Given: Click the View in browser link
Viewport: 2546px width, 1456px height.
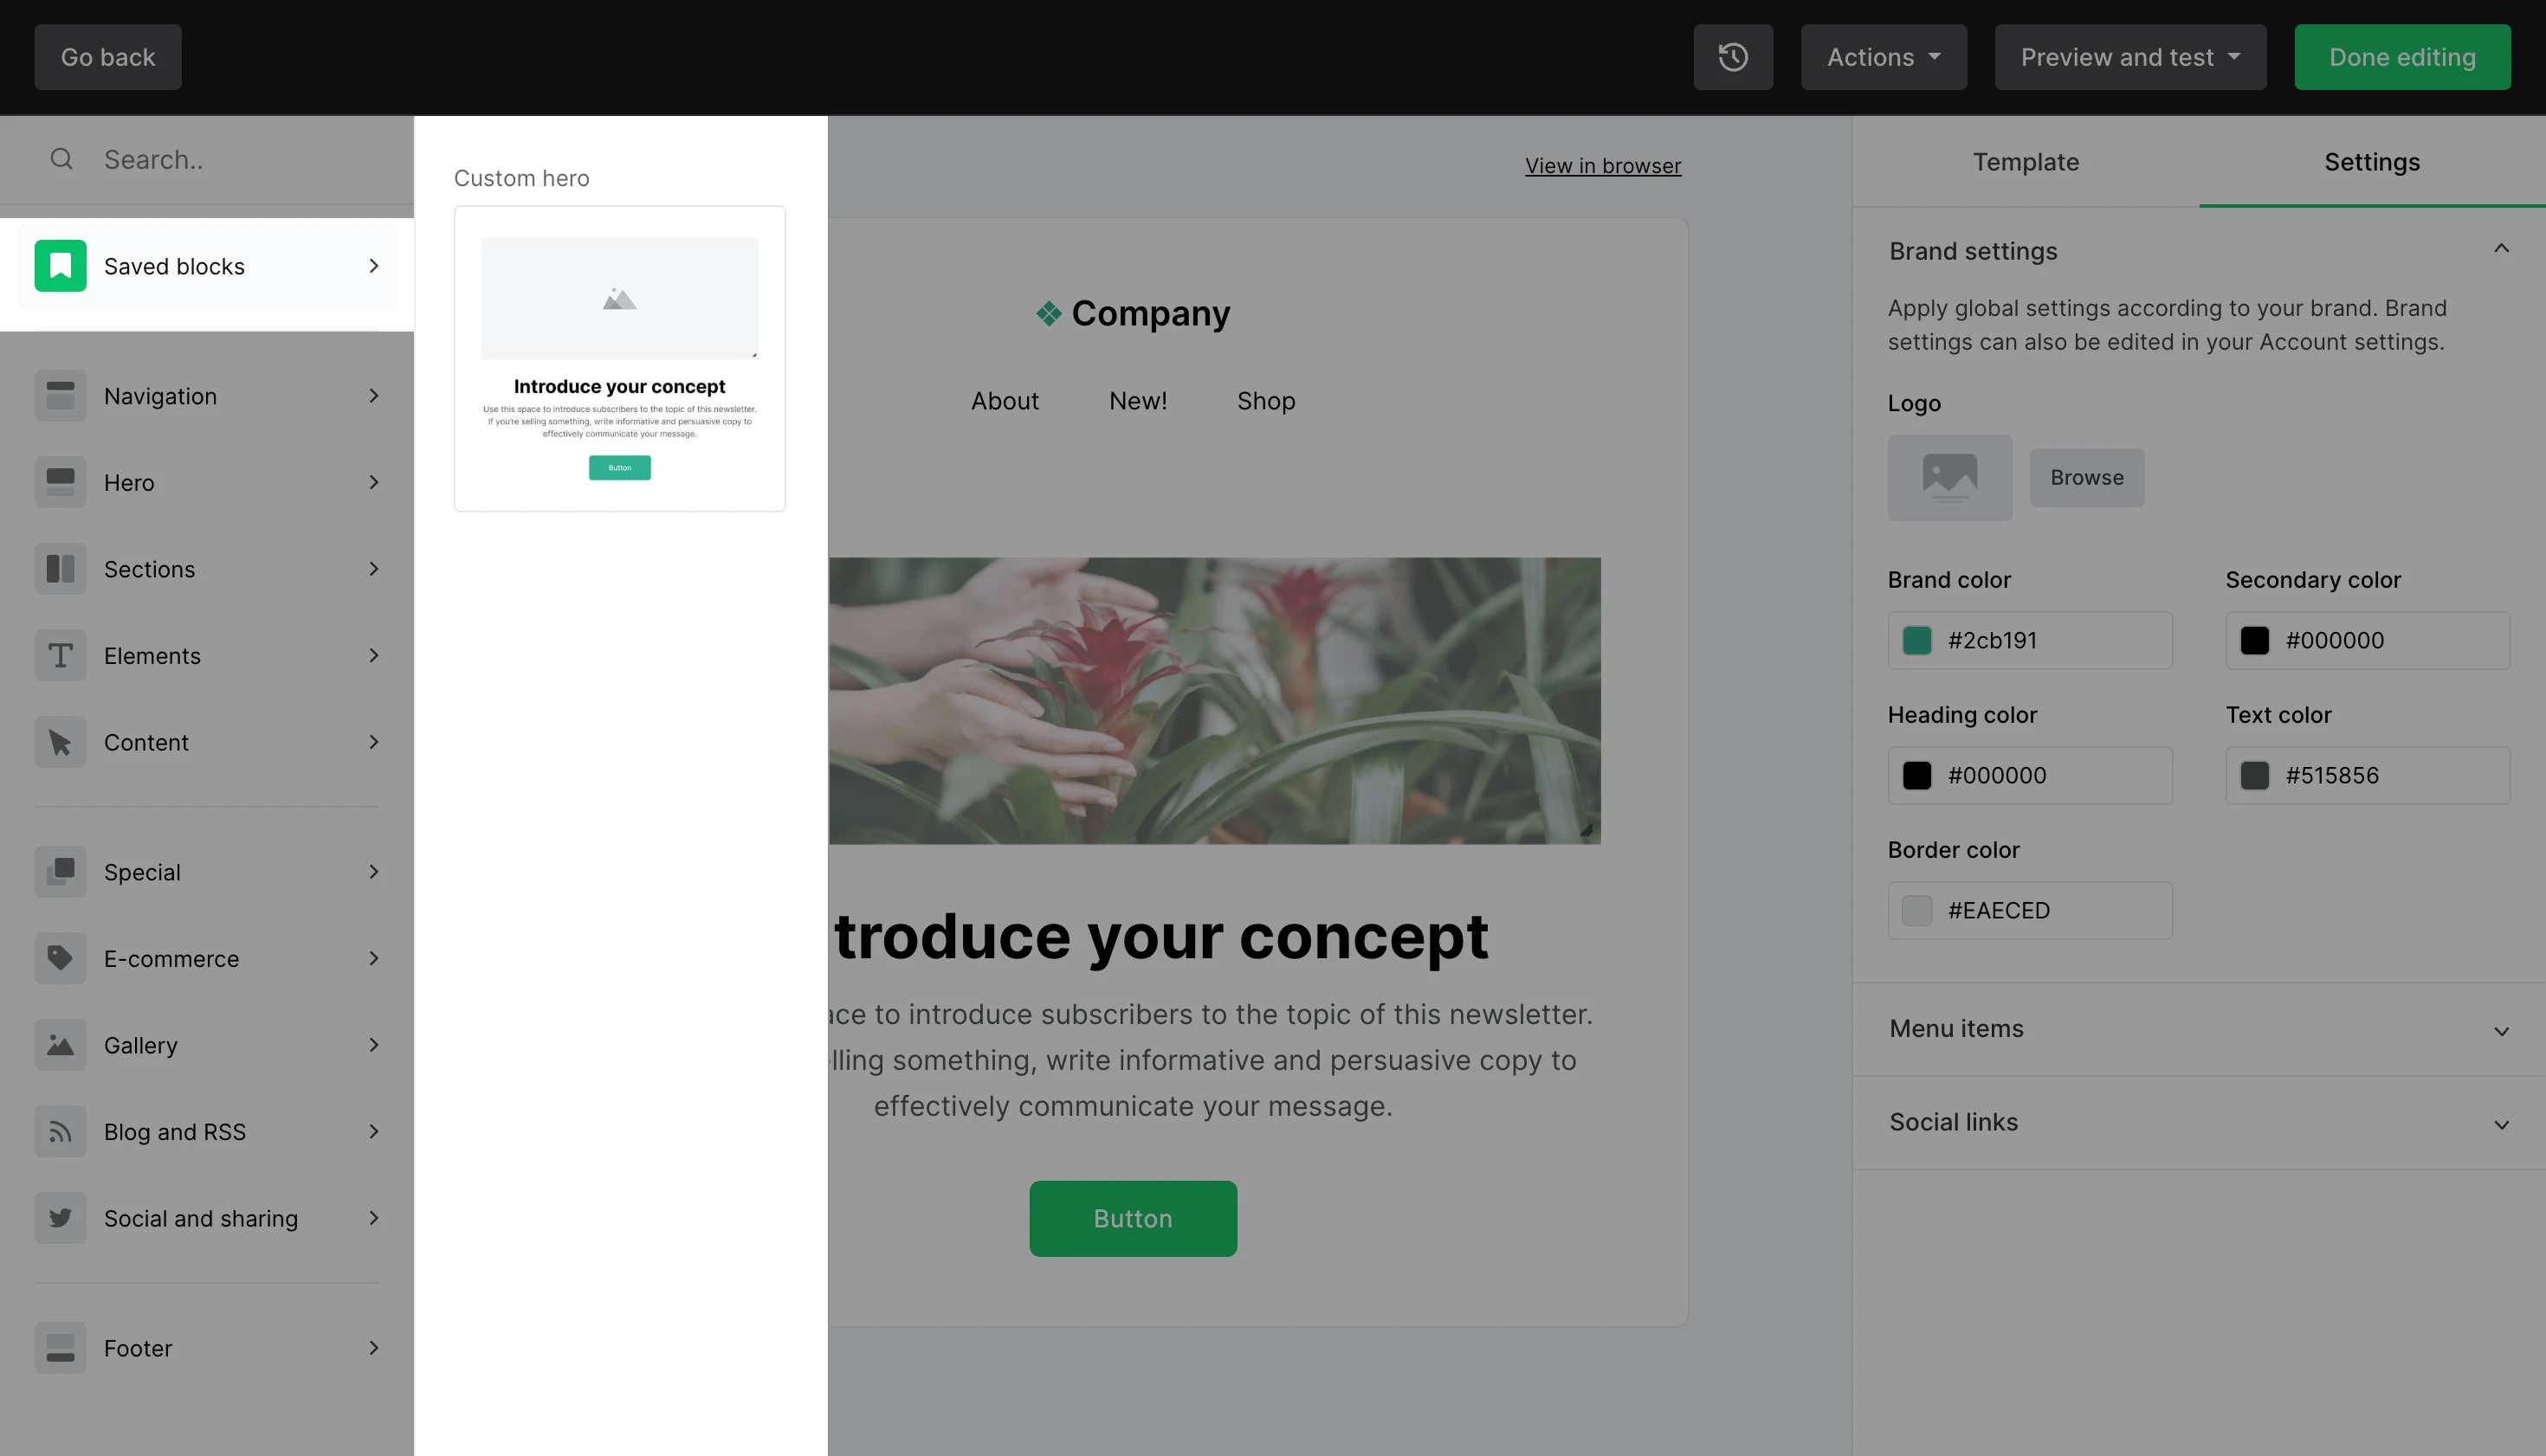Looking at the screenshot, I should pos(1601,166).
